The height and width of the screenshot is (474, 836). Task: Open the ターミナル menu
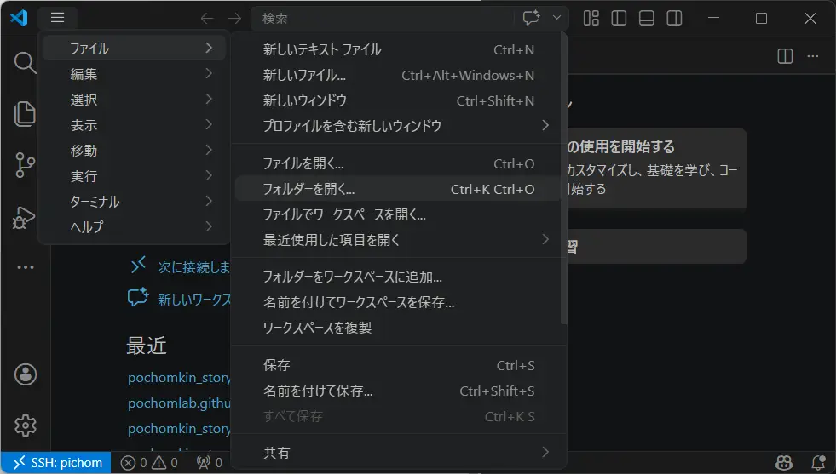tap(134, 202)
